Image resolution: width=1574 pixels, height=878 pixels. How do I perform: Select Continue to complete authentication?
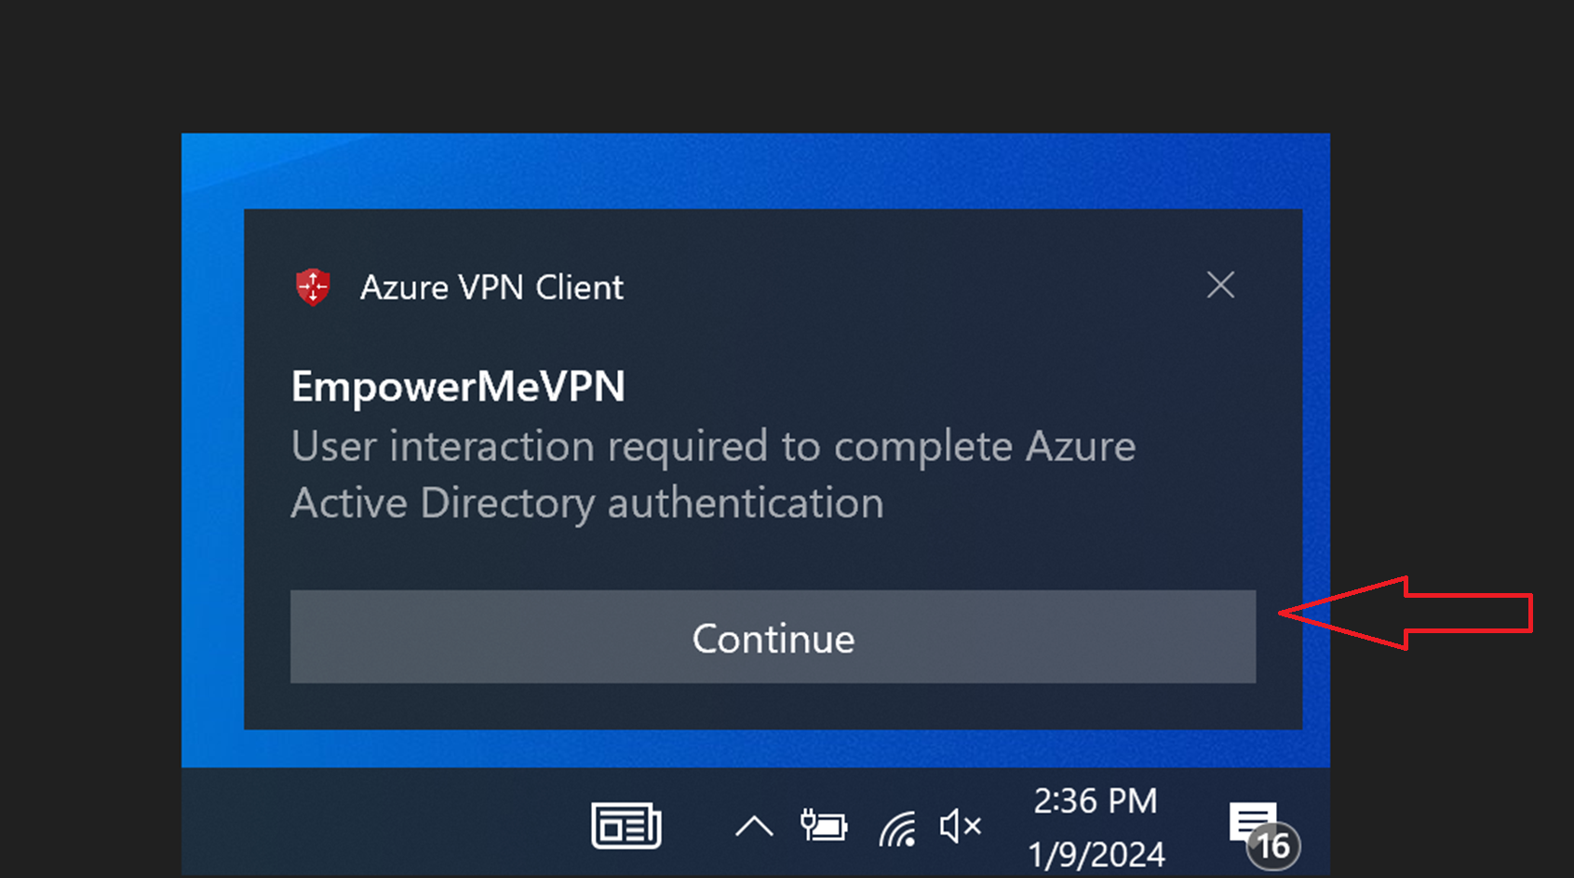pyautogui.click(x=772, y=638)
